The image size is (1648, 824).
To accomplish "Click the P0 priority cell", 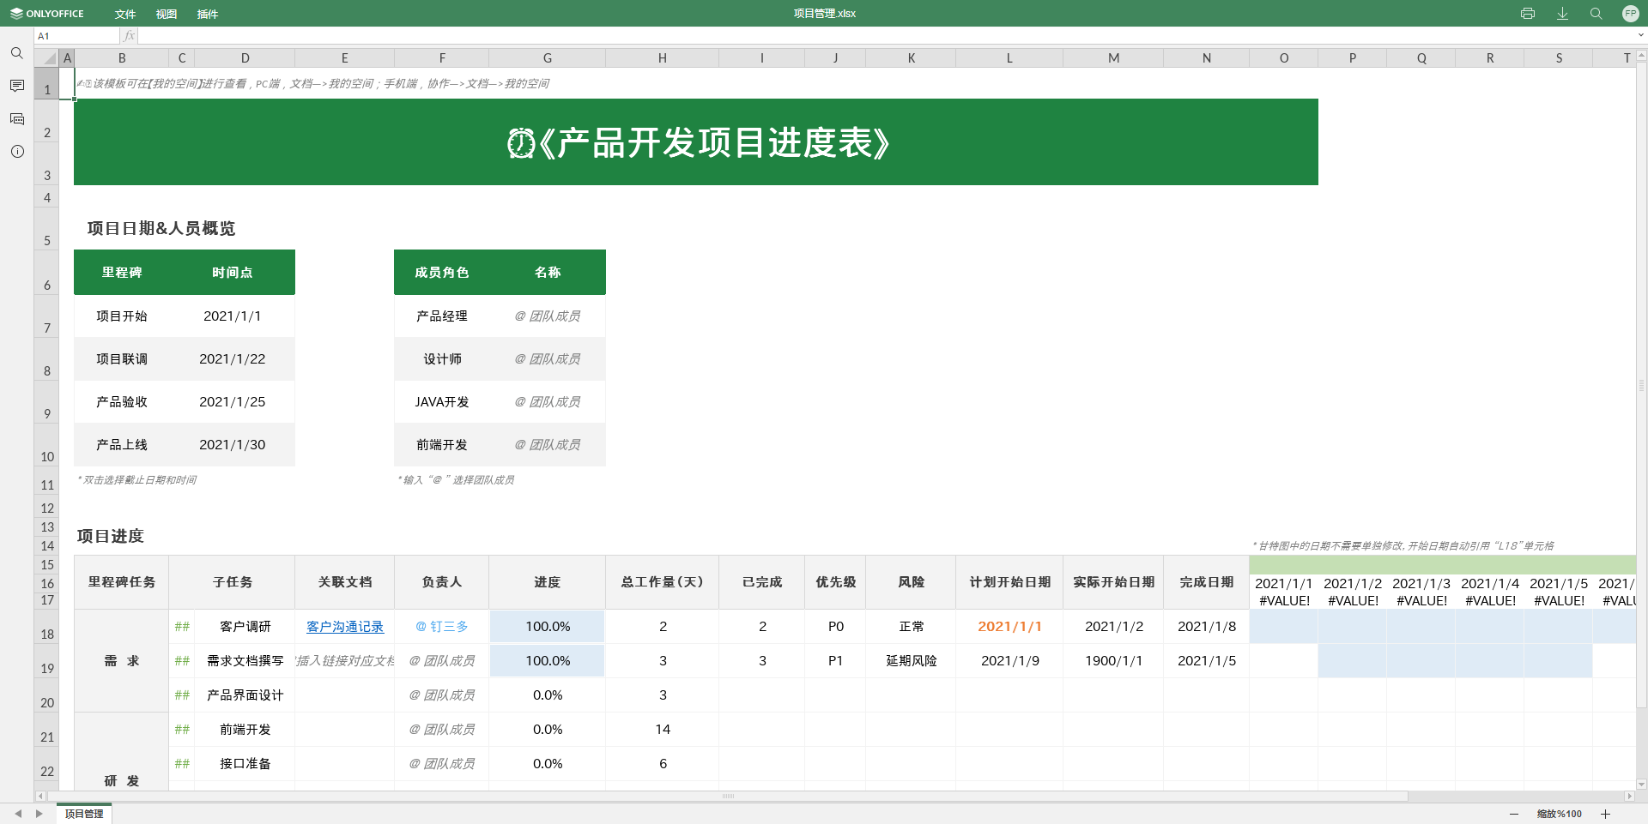I will point(836,627).
